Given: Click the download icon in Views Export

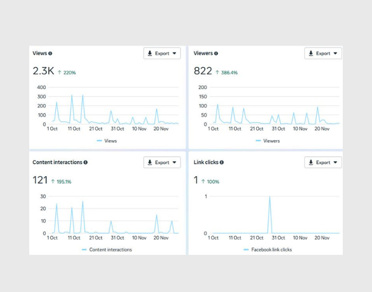Looking at the screenshot, I should (x=150, y=54).
